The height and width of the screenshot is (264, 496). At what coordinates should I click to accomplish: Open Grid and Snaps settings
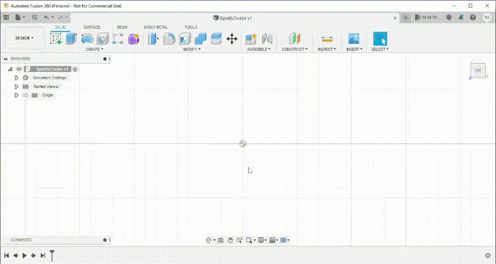(272, 240)
